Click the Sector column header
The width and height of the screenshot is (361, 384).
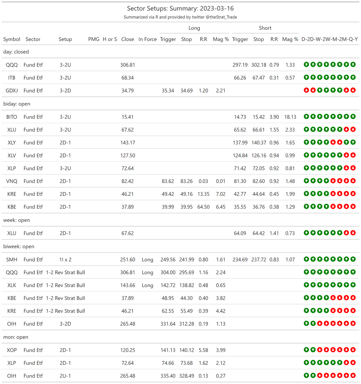33,39
